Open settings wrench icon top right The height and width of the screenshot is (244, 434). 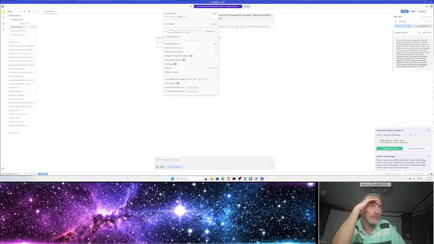pos(431,6)
